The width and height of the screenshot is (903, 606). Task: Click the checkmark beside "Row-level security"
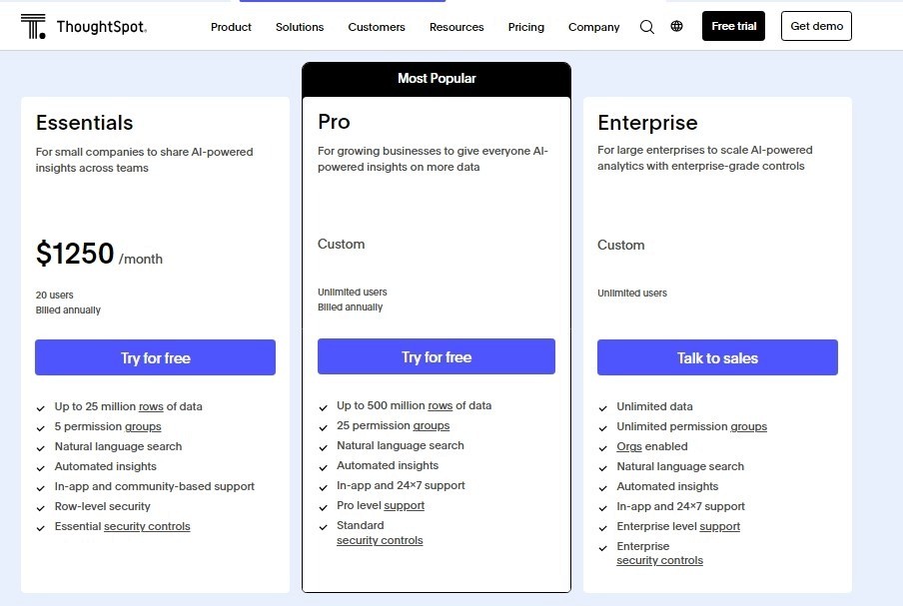(x=41, y=506)
